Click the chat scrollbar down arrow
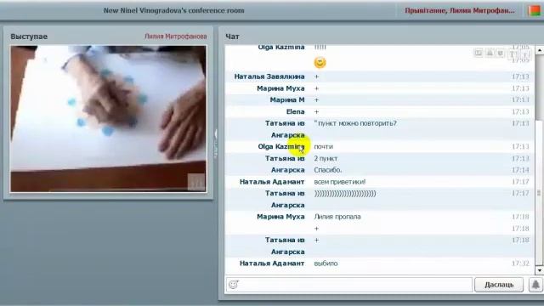This screenshot has height=306, width=544. point(539,270)
